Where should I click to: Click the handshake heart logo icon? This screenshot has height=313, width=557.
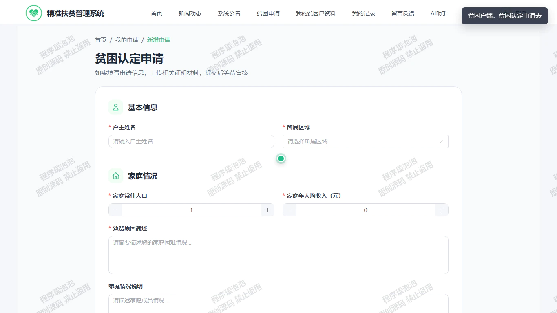click(34, 13)
